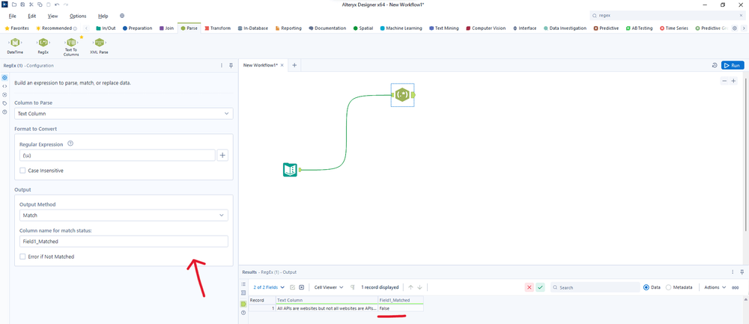Viewport: 749px width, 324px height.
Task: Show workflow history clock icon near Run
Action: [x=714, y=65]
